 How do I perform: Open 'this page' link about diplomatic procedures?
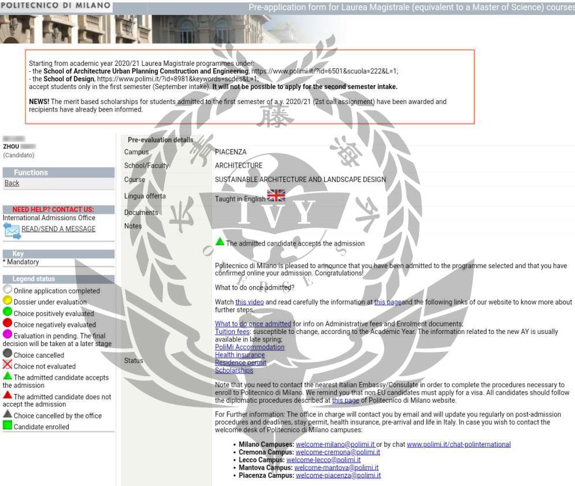click(346, 400)
